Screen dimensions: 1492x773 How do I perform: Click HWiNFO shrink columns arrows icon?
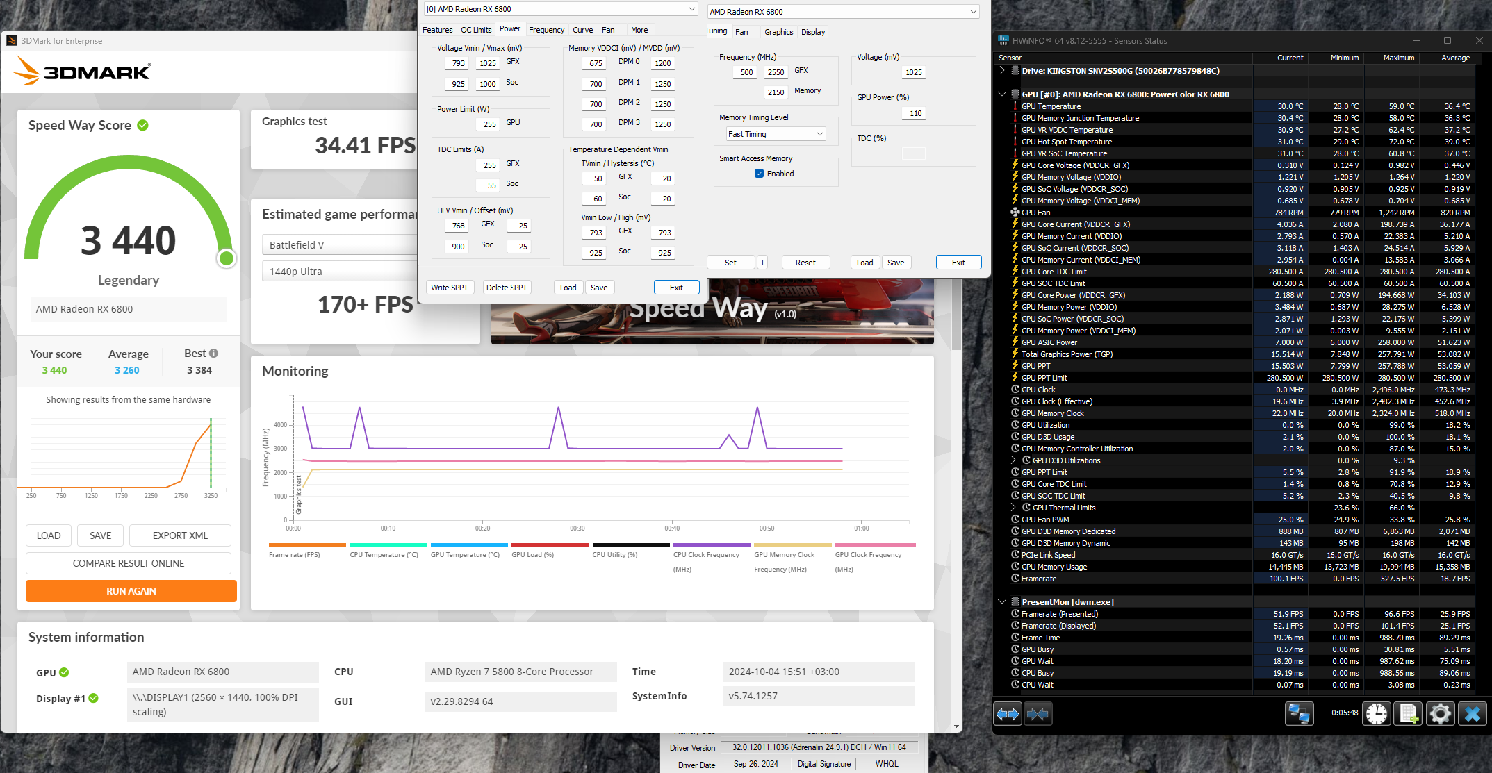coord(1038,713)
